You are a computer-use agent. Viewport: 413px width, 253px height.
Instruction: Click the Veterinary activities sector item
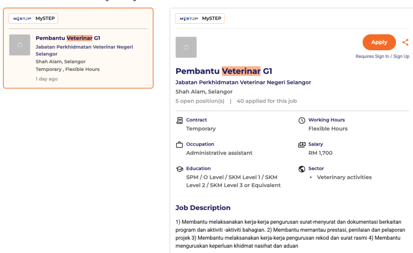point(344,177)
